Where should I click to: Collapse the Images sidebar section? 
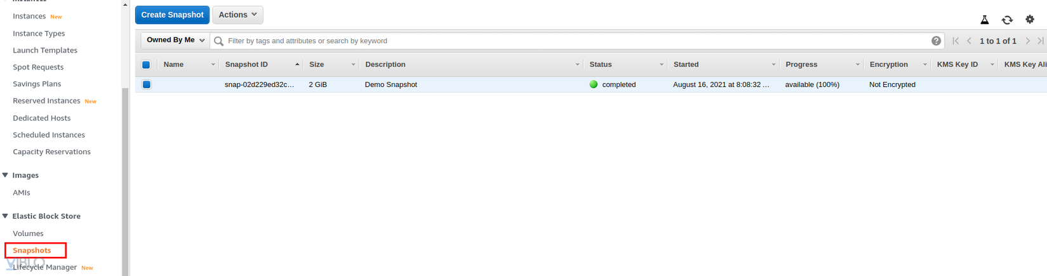(x=6, y=175)
